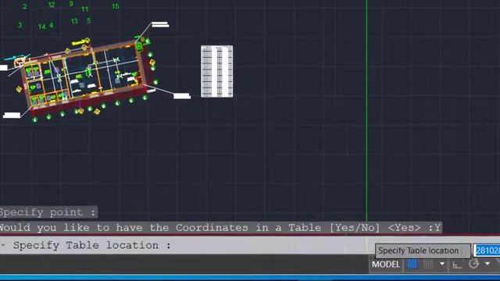The width and height of the screenshot is (500, 281).
Task: Switch to MODEL space button
Action: click(x=386, y=265)
